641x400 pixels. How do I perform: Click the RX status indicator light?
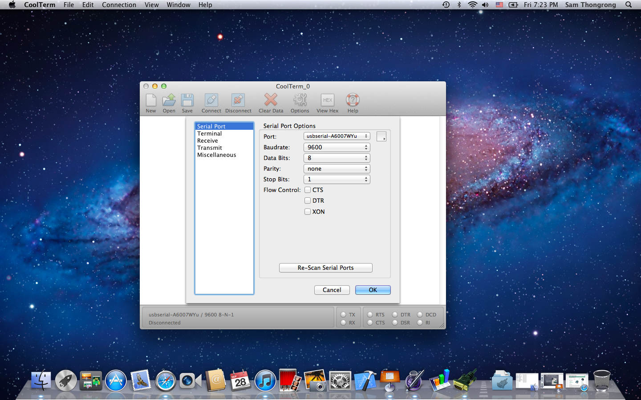coord(343,323)
